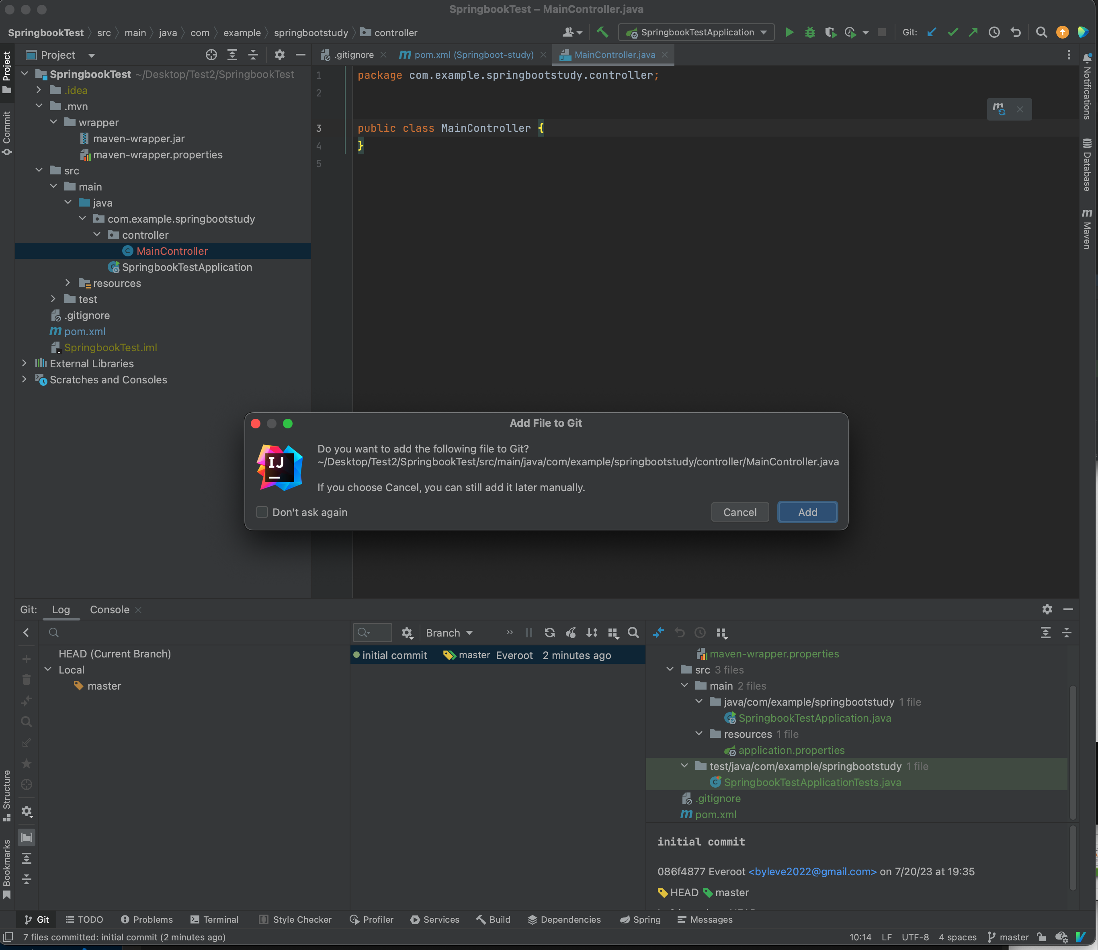Show Git history clock icon in toolbar
Image resolution: width=1098 pixels, height=950 pixels.
pos(994,32)
